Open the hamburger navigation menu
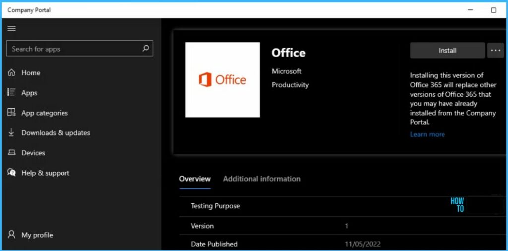The width and height of the screenshot is (508, 251). coord(12,28)
